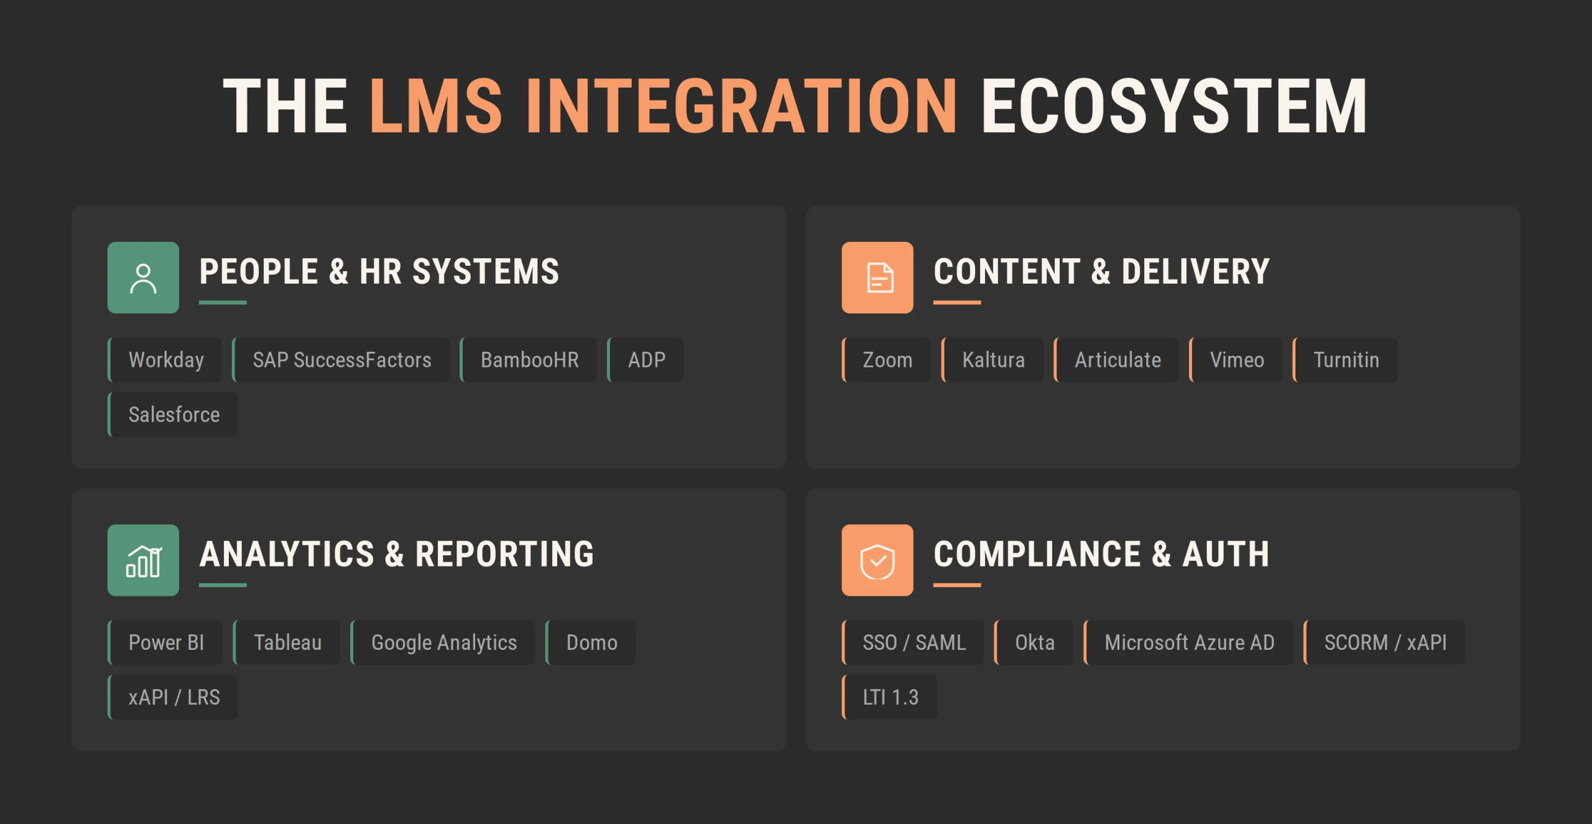Select the SAP SuccessFactors tag
Screen dimensions: 1592x824
pos(341,360)
